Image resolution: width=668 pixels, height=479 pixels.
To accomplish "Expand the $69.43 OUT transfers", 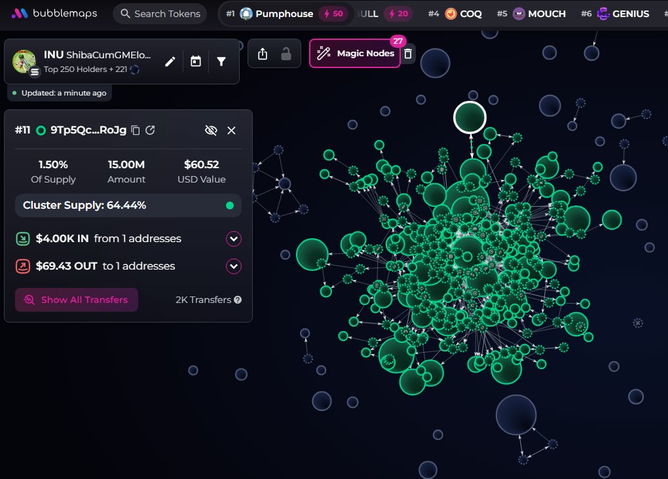I will pyautogui.click(x=234, y=266).
